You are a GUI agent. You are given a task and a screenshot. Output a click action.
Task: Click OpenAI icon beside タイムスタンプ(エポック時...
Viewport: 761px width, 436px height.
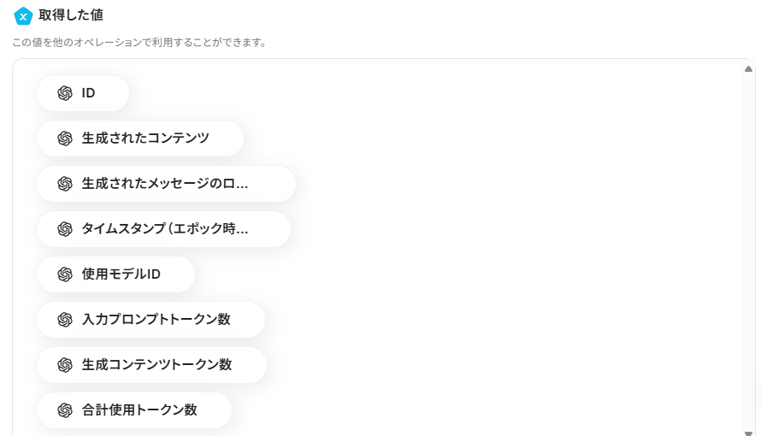tap(65, 229)
